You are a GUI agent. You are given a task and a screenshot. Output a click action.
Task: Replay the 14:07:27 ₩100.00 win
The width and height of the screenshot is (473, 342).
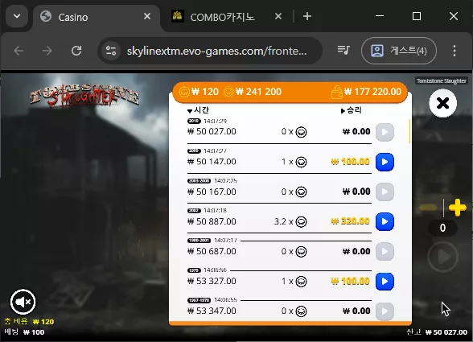click(x=385, y=162)
